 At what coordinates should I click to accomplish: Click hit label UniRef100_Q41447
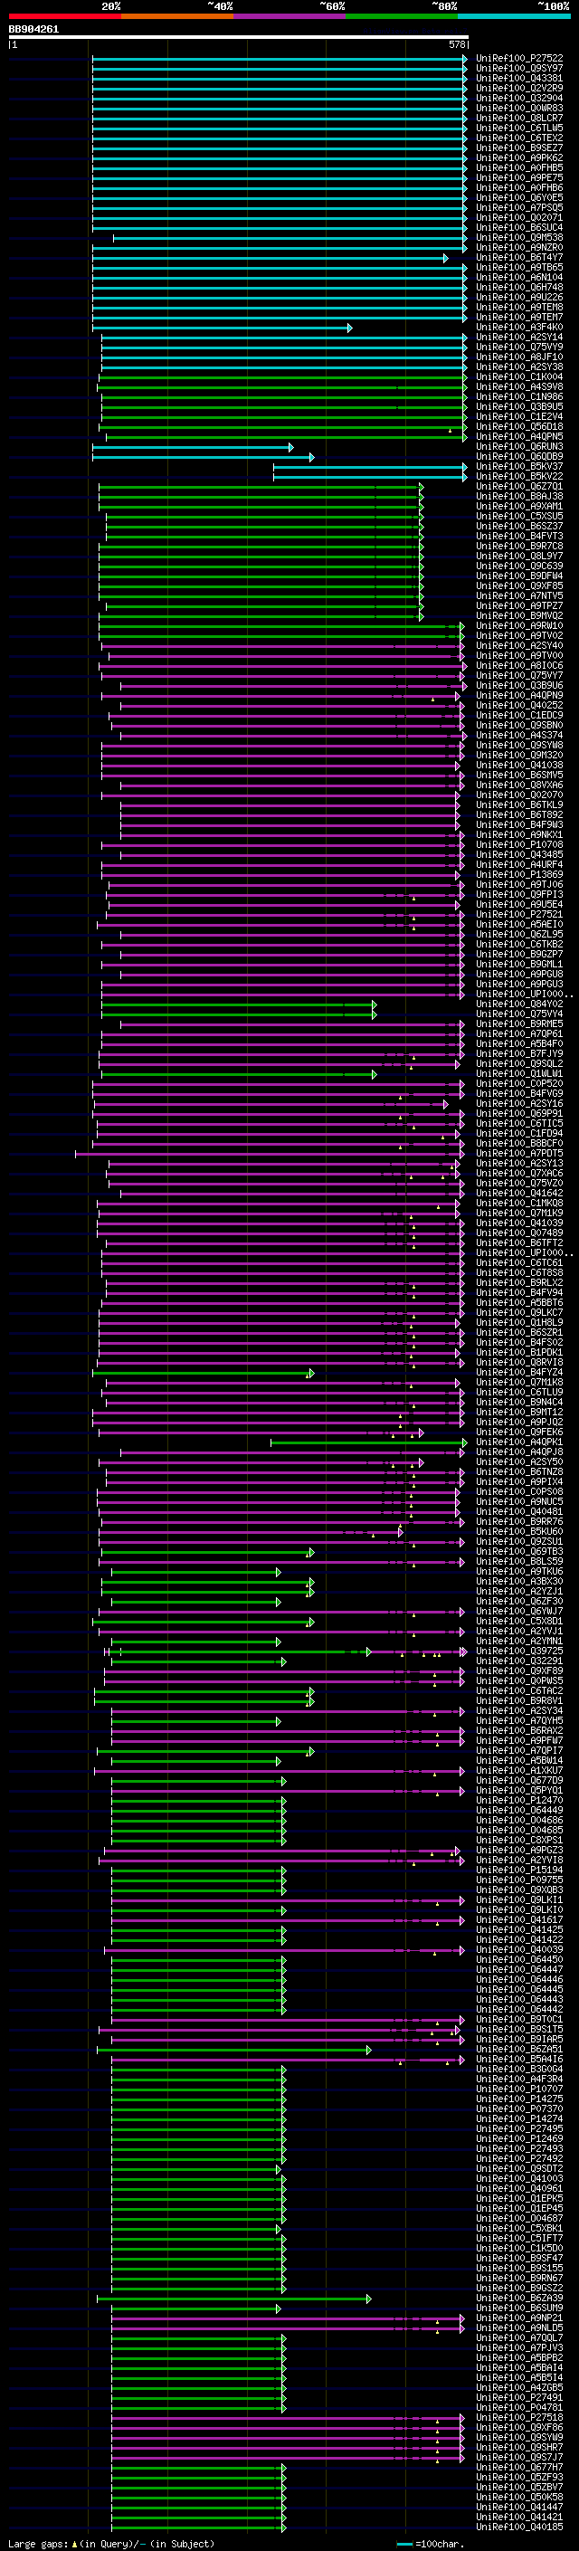coord(519,2508)
